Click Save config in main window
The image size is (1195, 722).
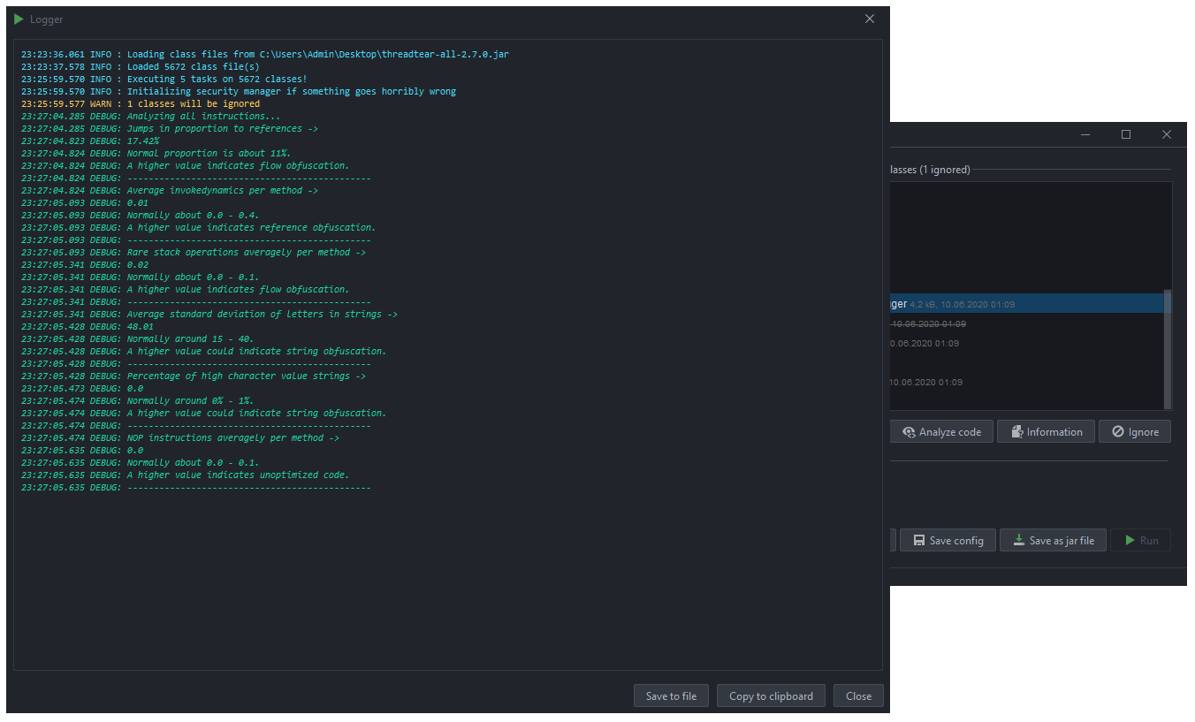948,540
